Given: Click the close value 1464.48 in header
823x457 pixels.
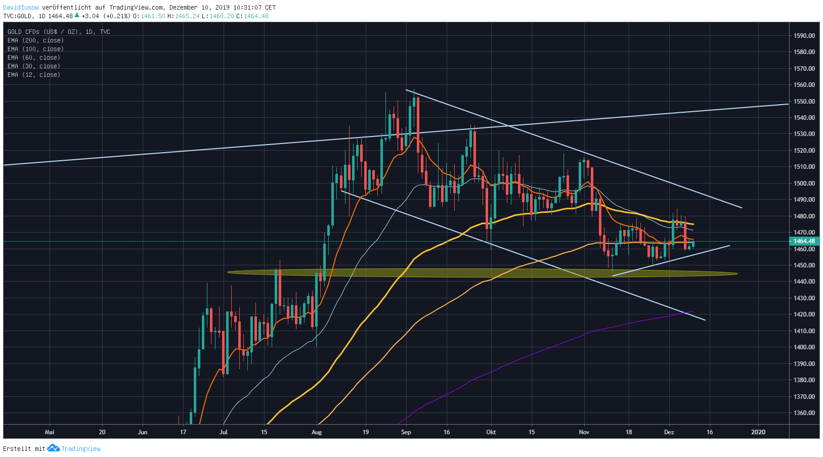Looking at the screenshot, I should 256,16.
